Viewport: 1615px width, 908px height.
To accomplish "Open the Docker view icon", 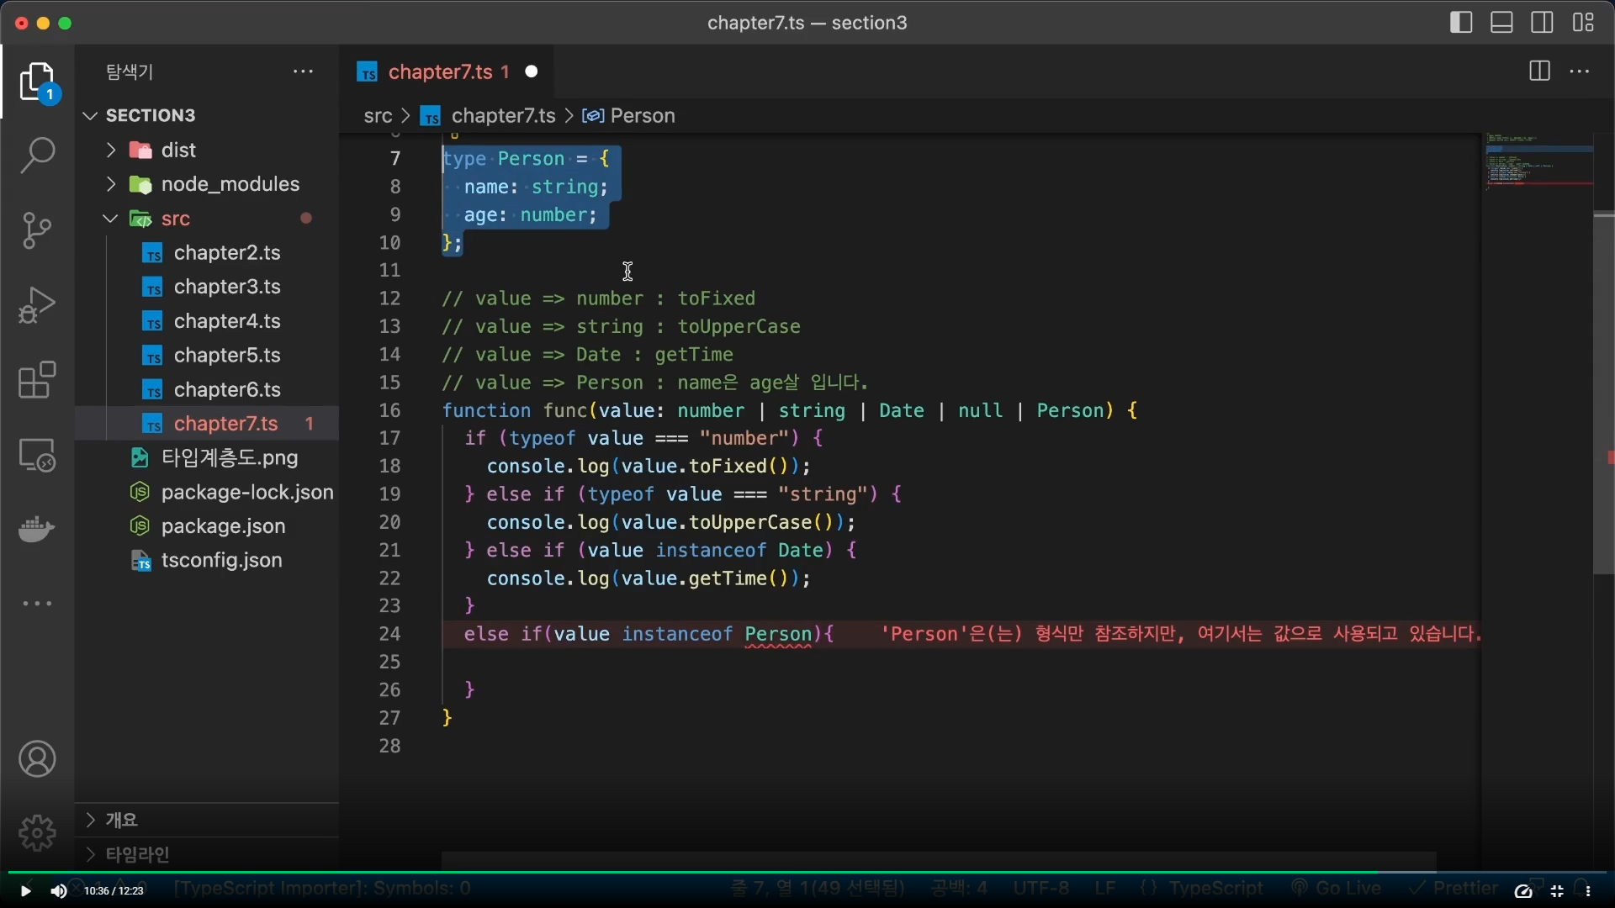I will (37, 530).
